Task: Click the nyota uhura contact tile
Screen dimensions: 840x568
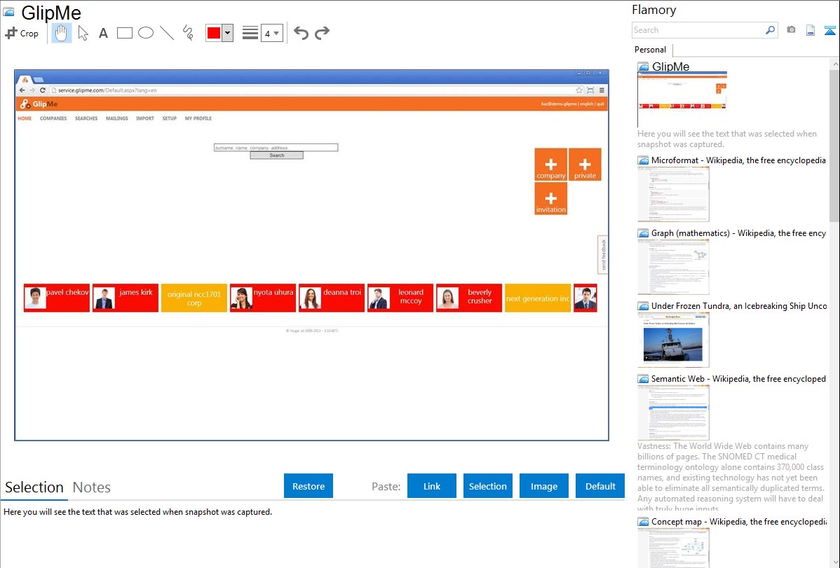Action: coord(262,298)
